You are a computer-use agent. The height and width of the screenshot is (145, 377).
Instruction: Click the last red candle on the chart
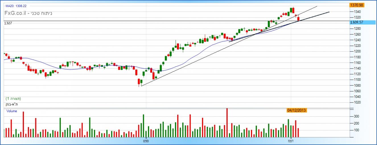coord(298,19)
